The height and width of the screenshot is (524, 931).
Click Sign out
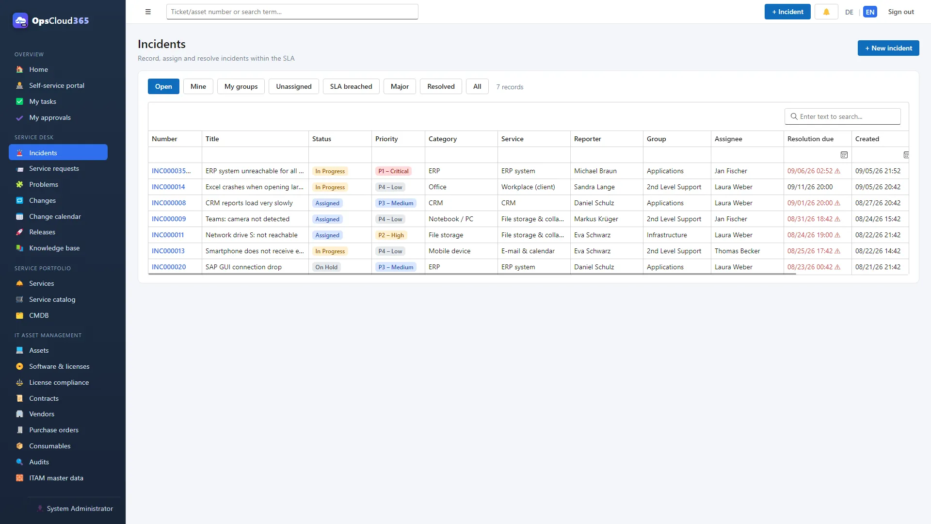pyautogui.click(x=901, y=12)
